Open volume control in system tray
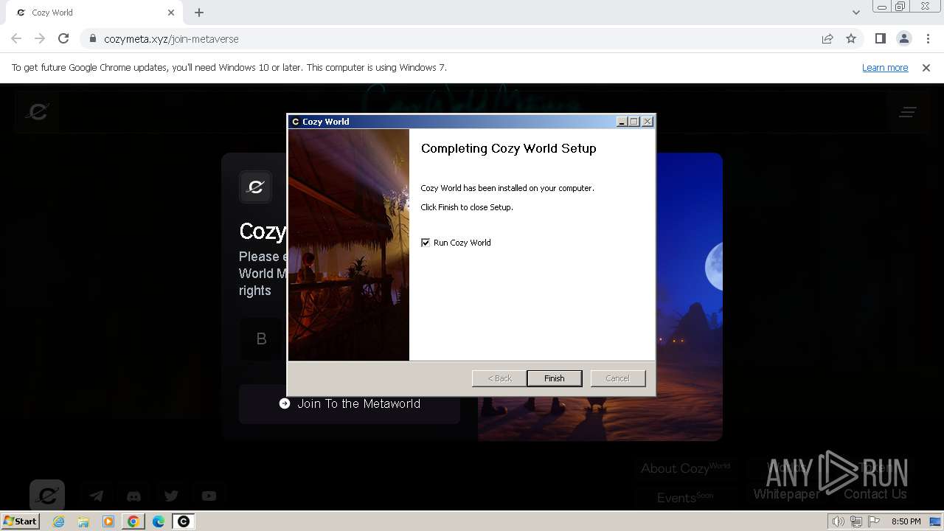944x531 pixels. click(838, 521)
